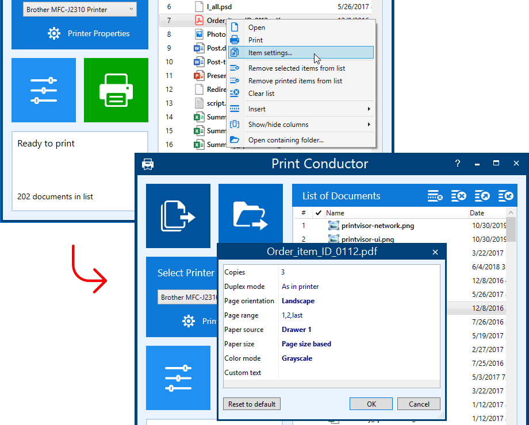
Task: Click the help question mark icon
Action: [457, 163]
